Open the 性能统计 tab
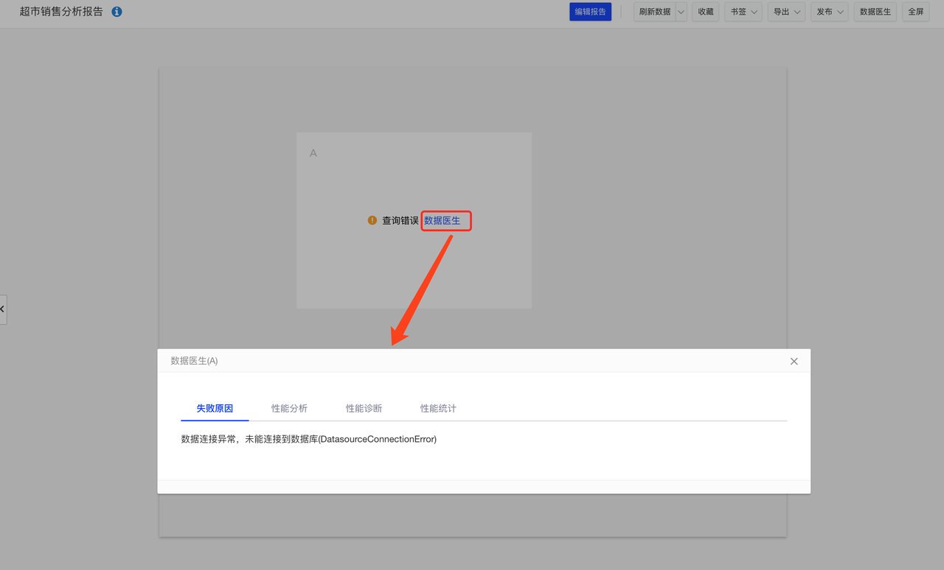This screenshot has height=570, width=944. click(438, 408)
